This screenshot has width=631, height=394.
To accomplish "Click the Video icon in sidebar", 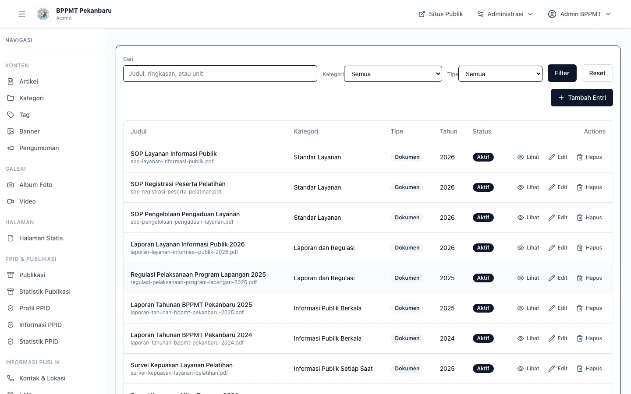I will tap(11, 201).
